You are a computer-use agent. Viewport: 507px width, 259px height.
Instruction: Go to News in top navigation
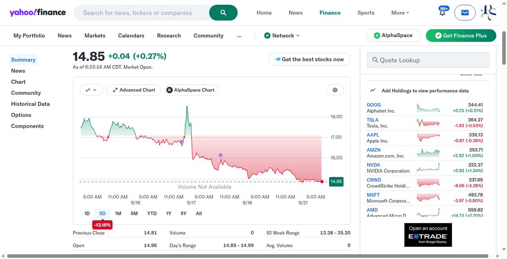tap(296, 13)
